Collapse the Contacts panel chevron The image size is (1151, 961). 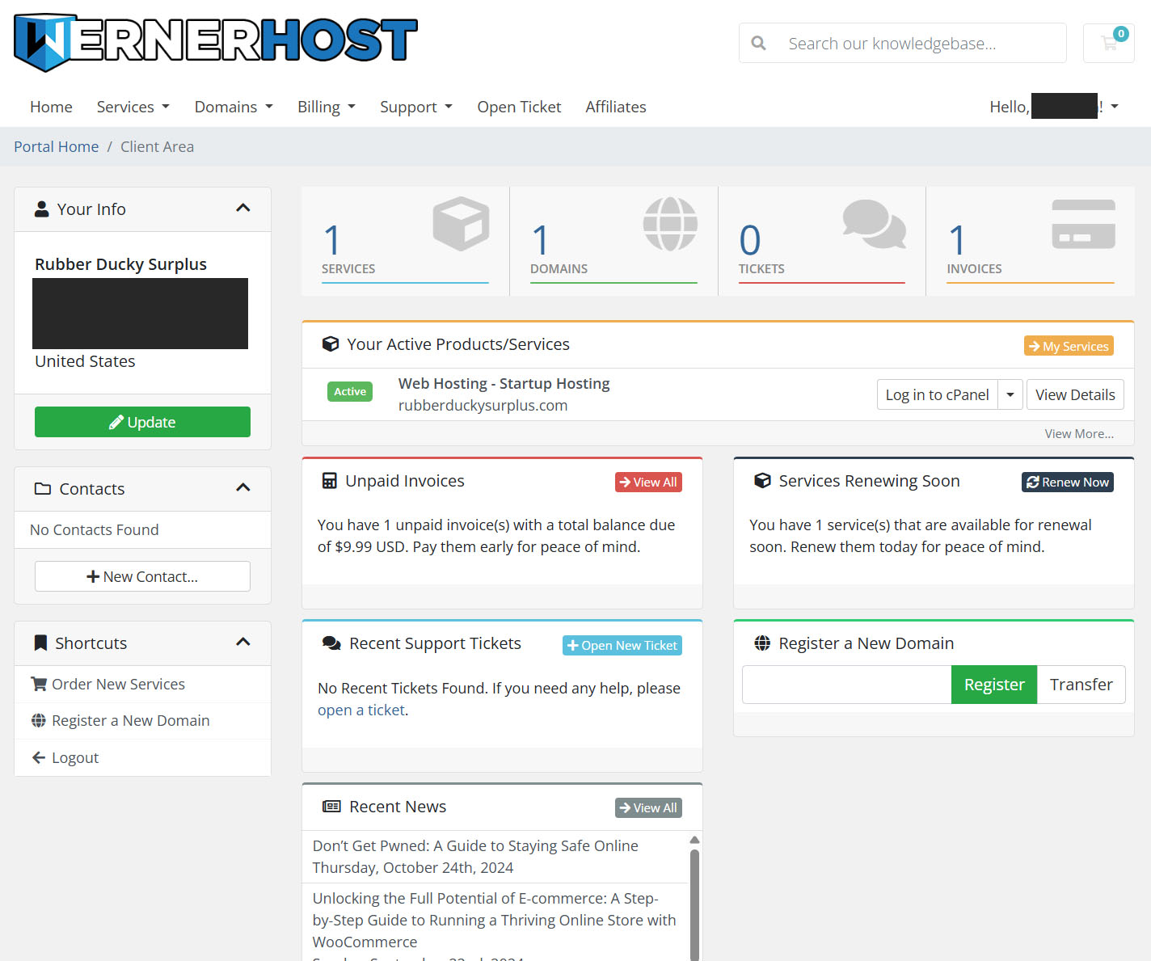[x=243, y=488]
